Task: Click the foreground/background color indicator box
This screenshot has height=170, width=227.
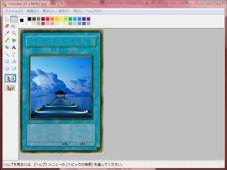Action: [x=23, y=21]
